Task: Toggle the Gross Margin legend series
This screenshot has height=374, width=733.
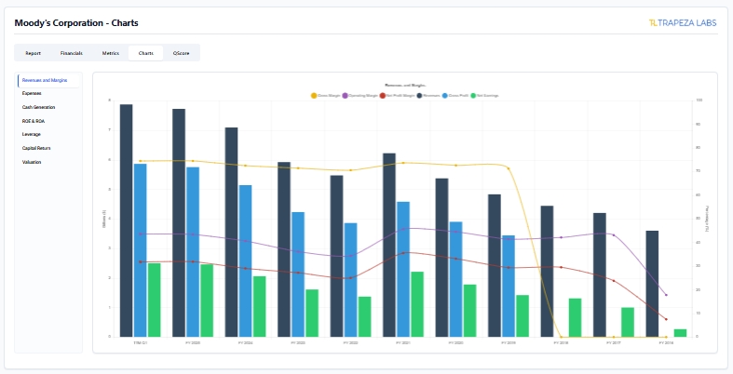Action: point(326,96)
